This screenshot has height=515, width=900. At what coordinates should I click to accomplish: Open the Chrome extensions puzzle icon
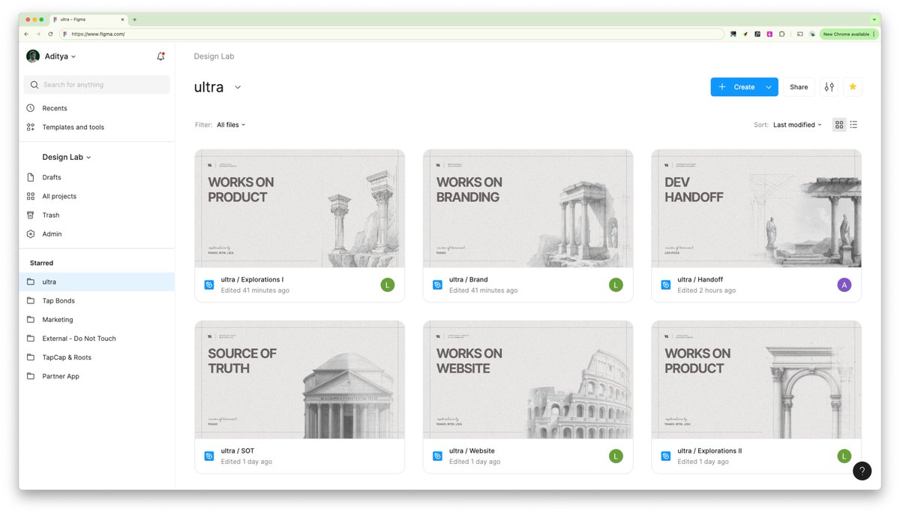[782, 34]
